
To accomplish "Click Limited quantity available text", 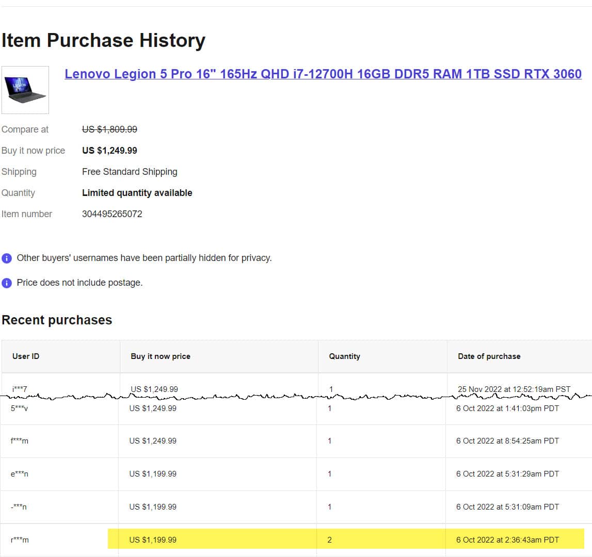I will click(137, 193).
